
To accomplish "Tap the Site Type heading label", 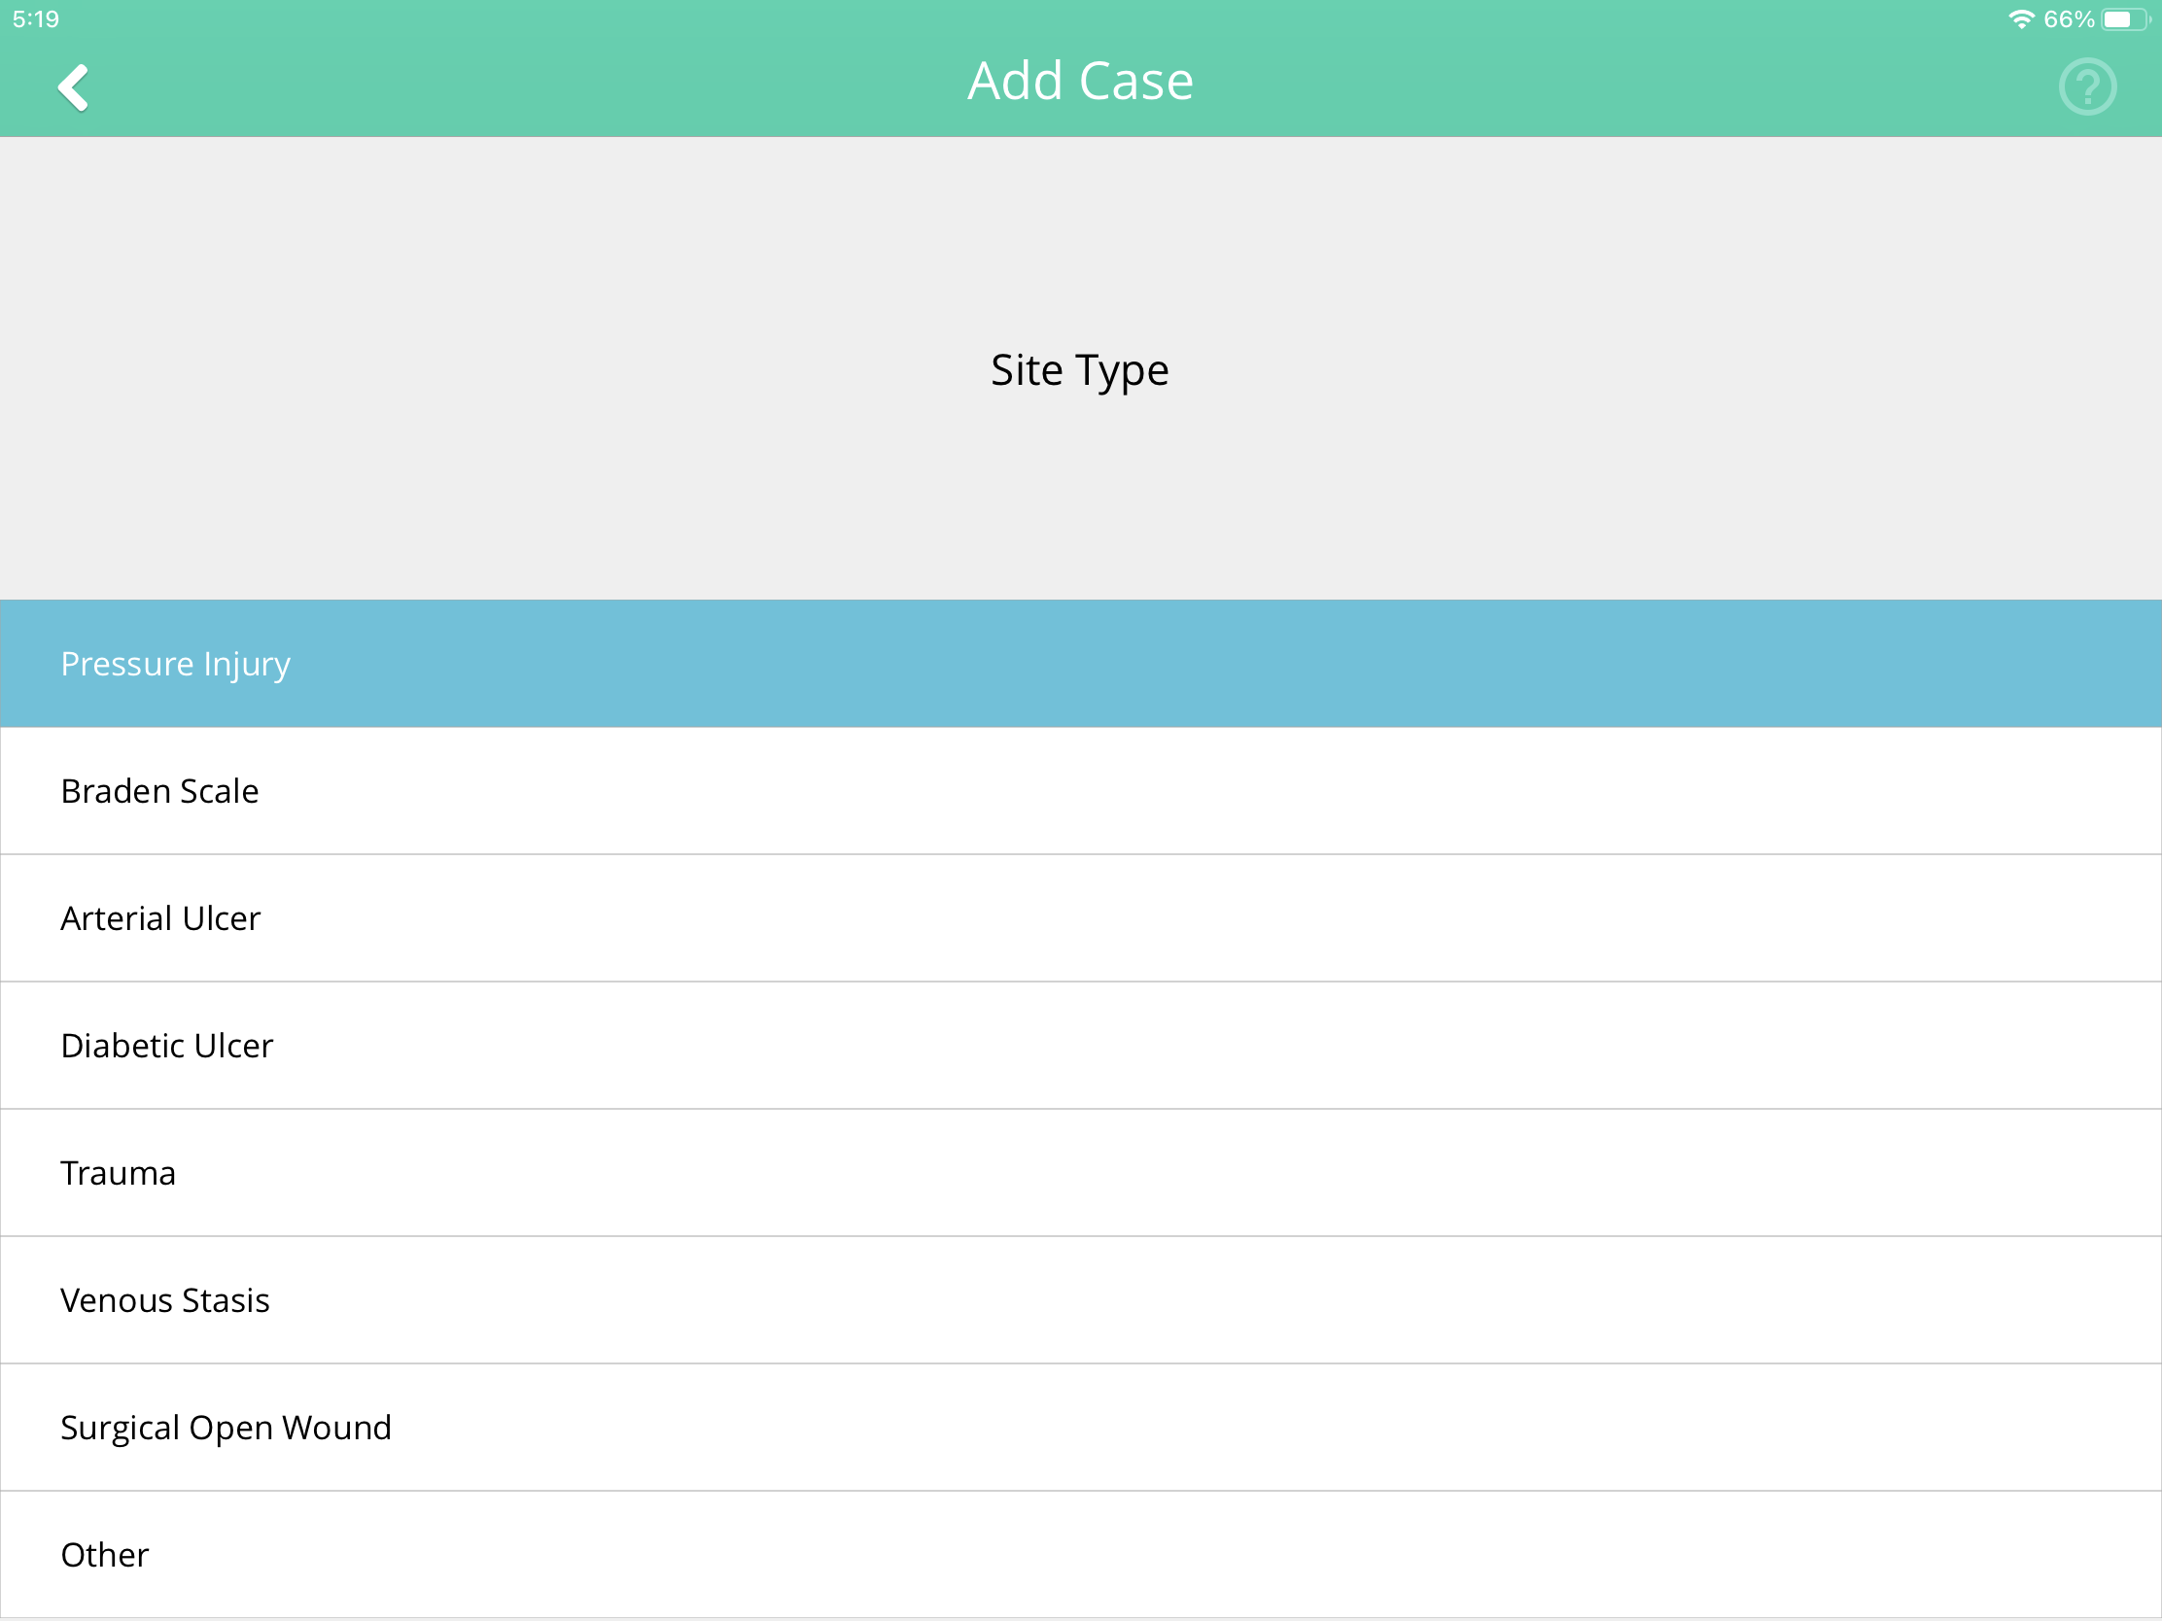I will [x=1079, y=371].
